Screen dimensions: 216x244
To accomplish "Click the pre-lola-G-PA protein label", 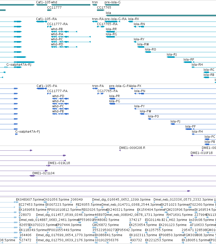I will (120, 86).
